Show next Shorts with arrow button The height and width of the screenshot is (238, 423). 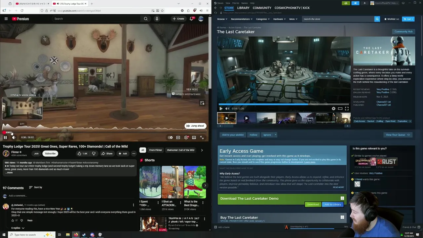tap(205, 185)
